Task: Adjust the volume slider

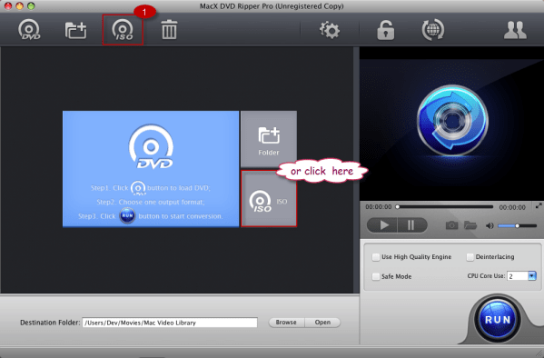Action: [x=518, y=226]
